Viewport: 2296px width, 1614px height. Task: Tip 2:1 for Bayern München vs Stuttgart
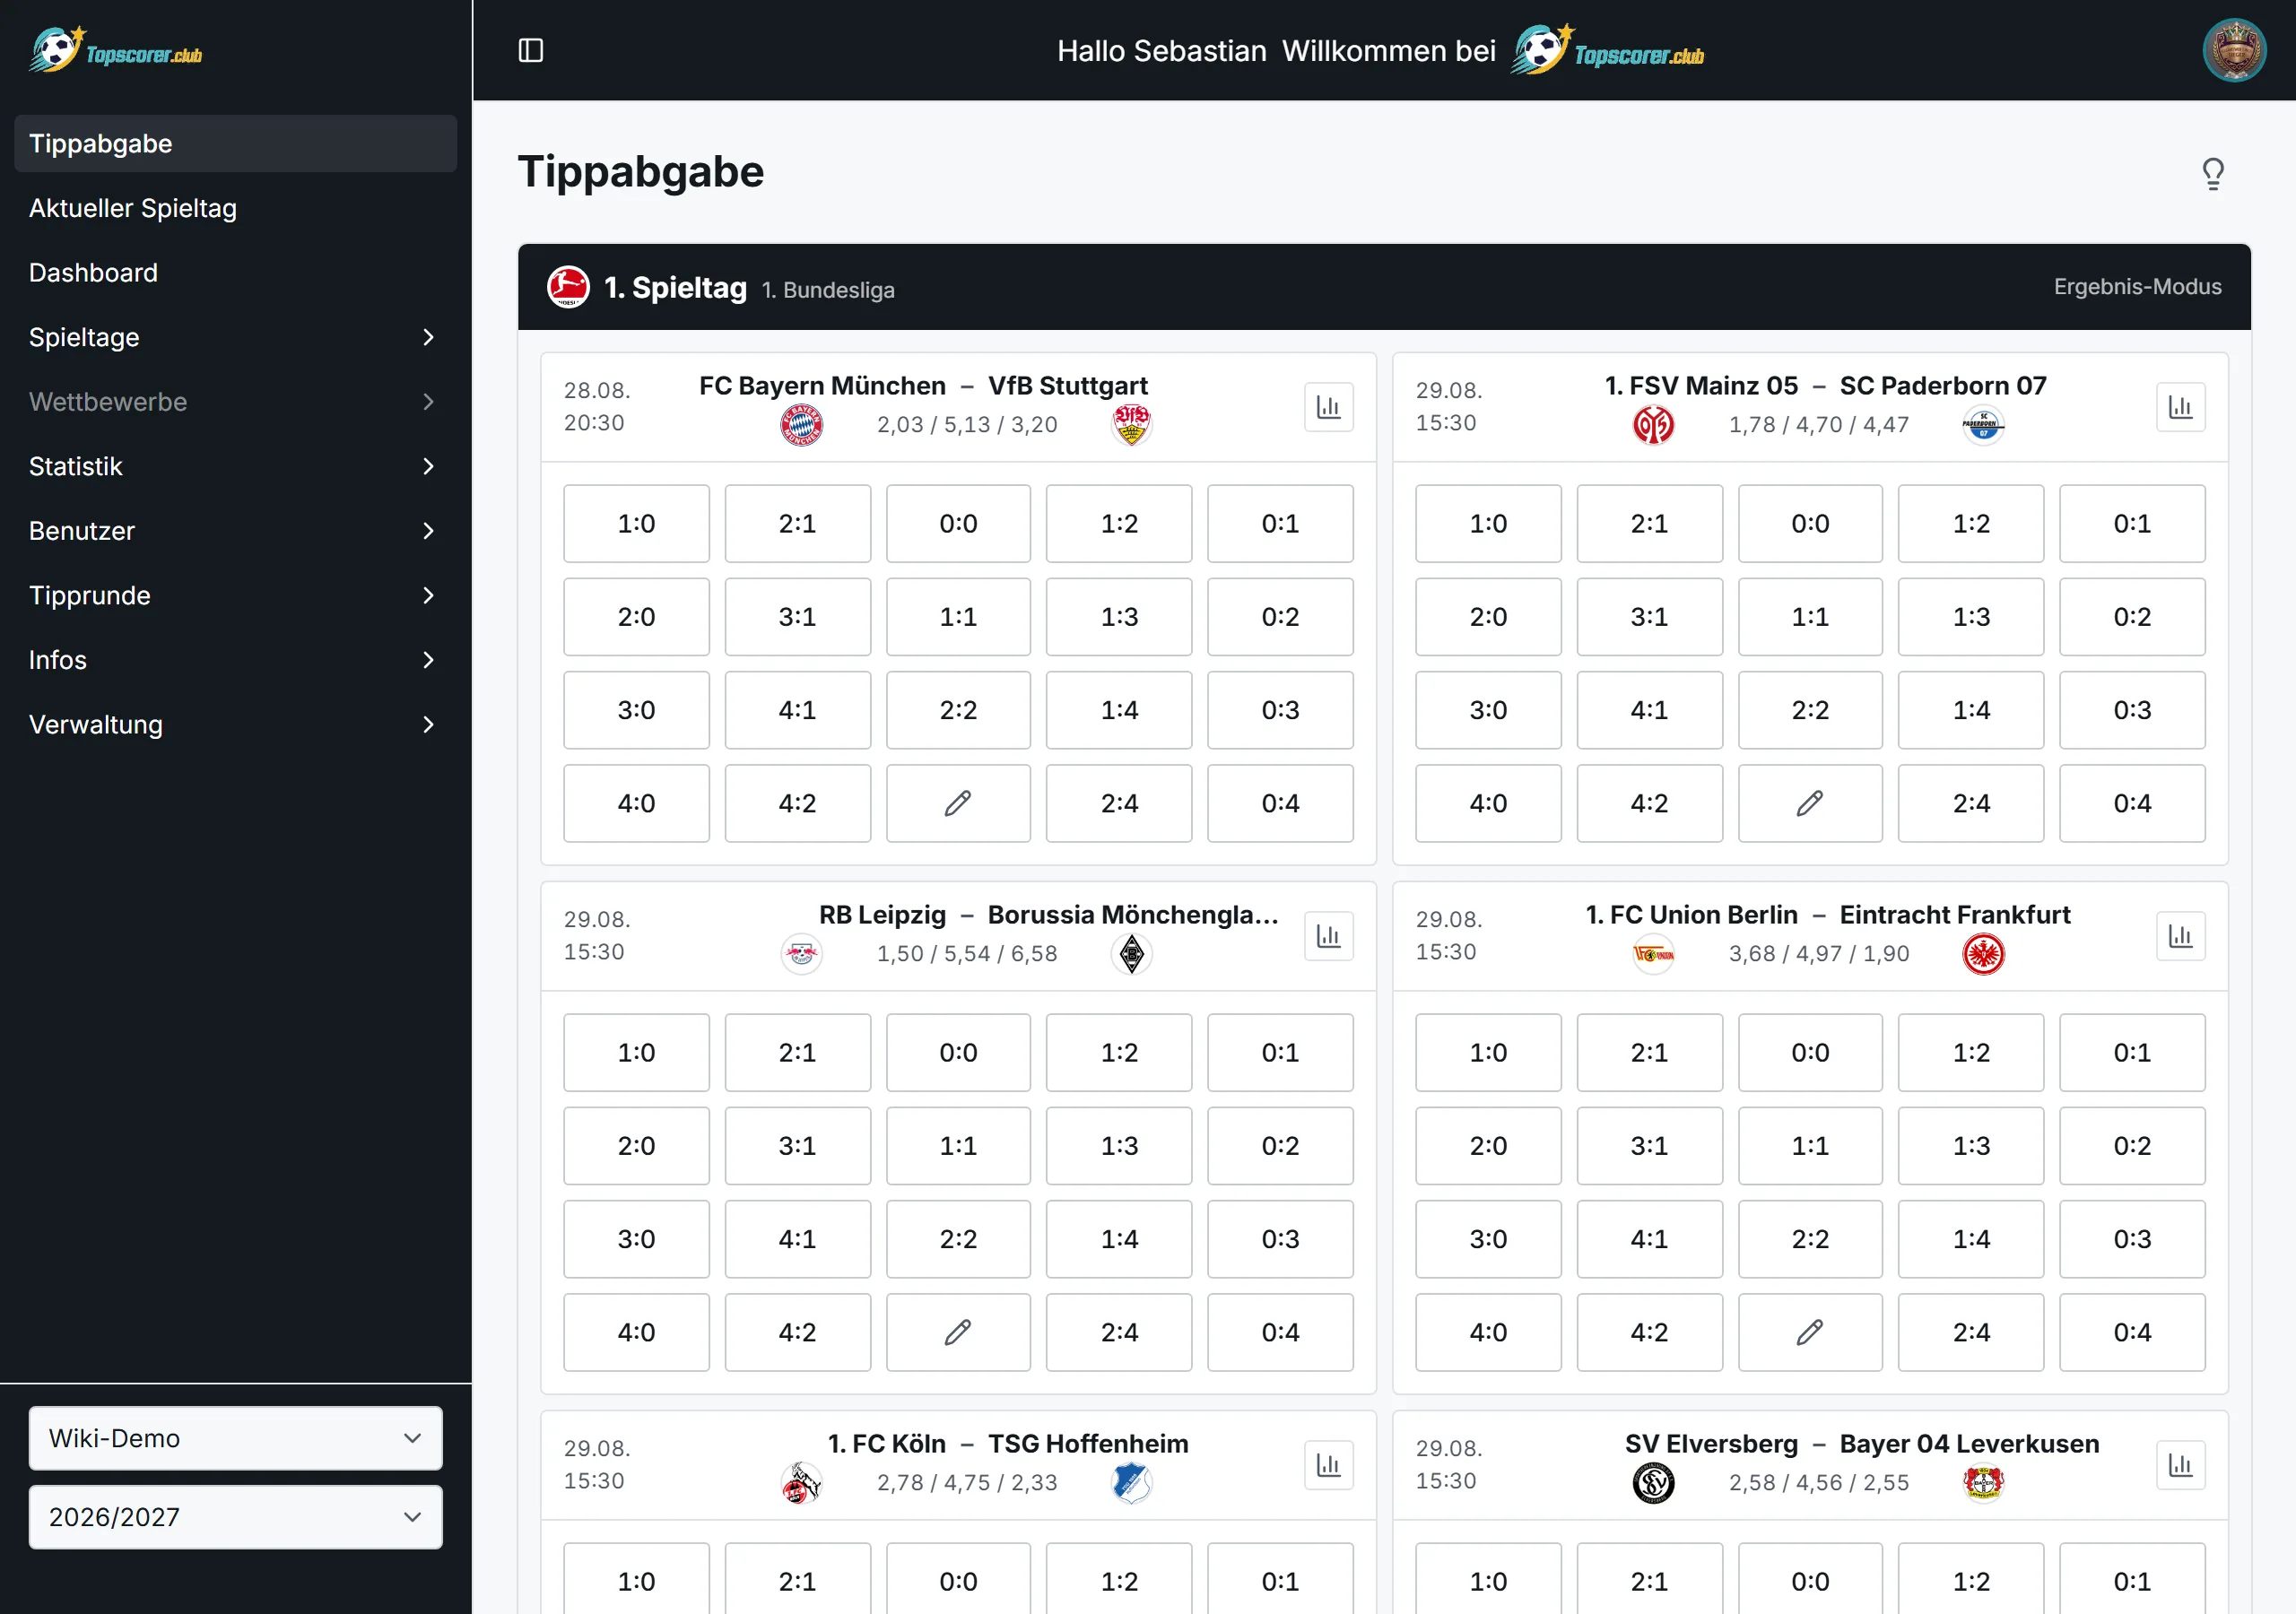(x=797, y=523)
